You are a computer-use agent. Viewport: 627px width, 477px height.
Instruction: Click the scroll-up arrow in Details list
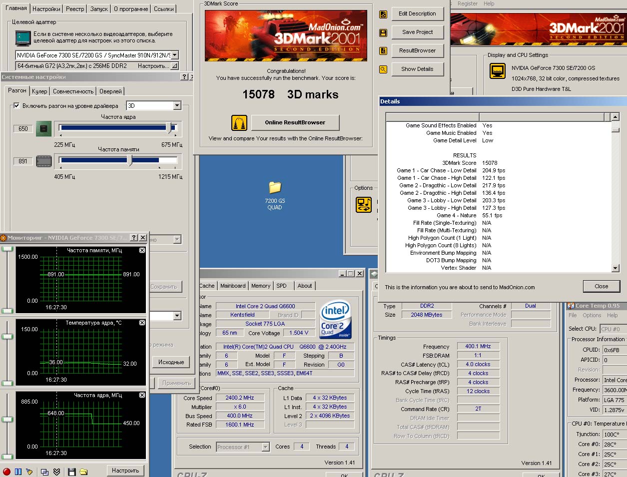point(615,117)
